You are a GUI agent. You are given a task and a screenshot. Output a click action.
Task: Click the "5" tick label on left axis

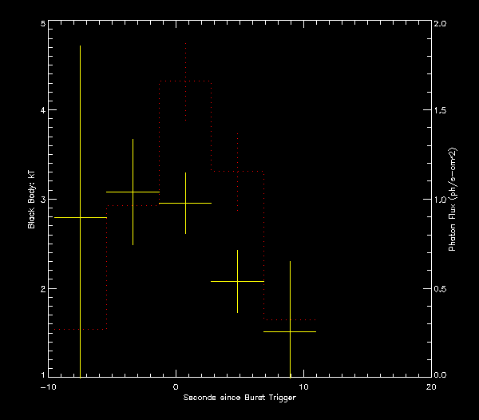pyautogui.click(x=42, y=24)
